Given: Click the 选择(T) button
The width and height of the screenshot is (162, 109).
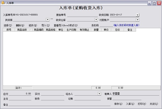Looking at the screenshot, I should tap(8, 25).
